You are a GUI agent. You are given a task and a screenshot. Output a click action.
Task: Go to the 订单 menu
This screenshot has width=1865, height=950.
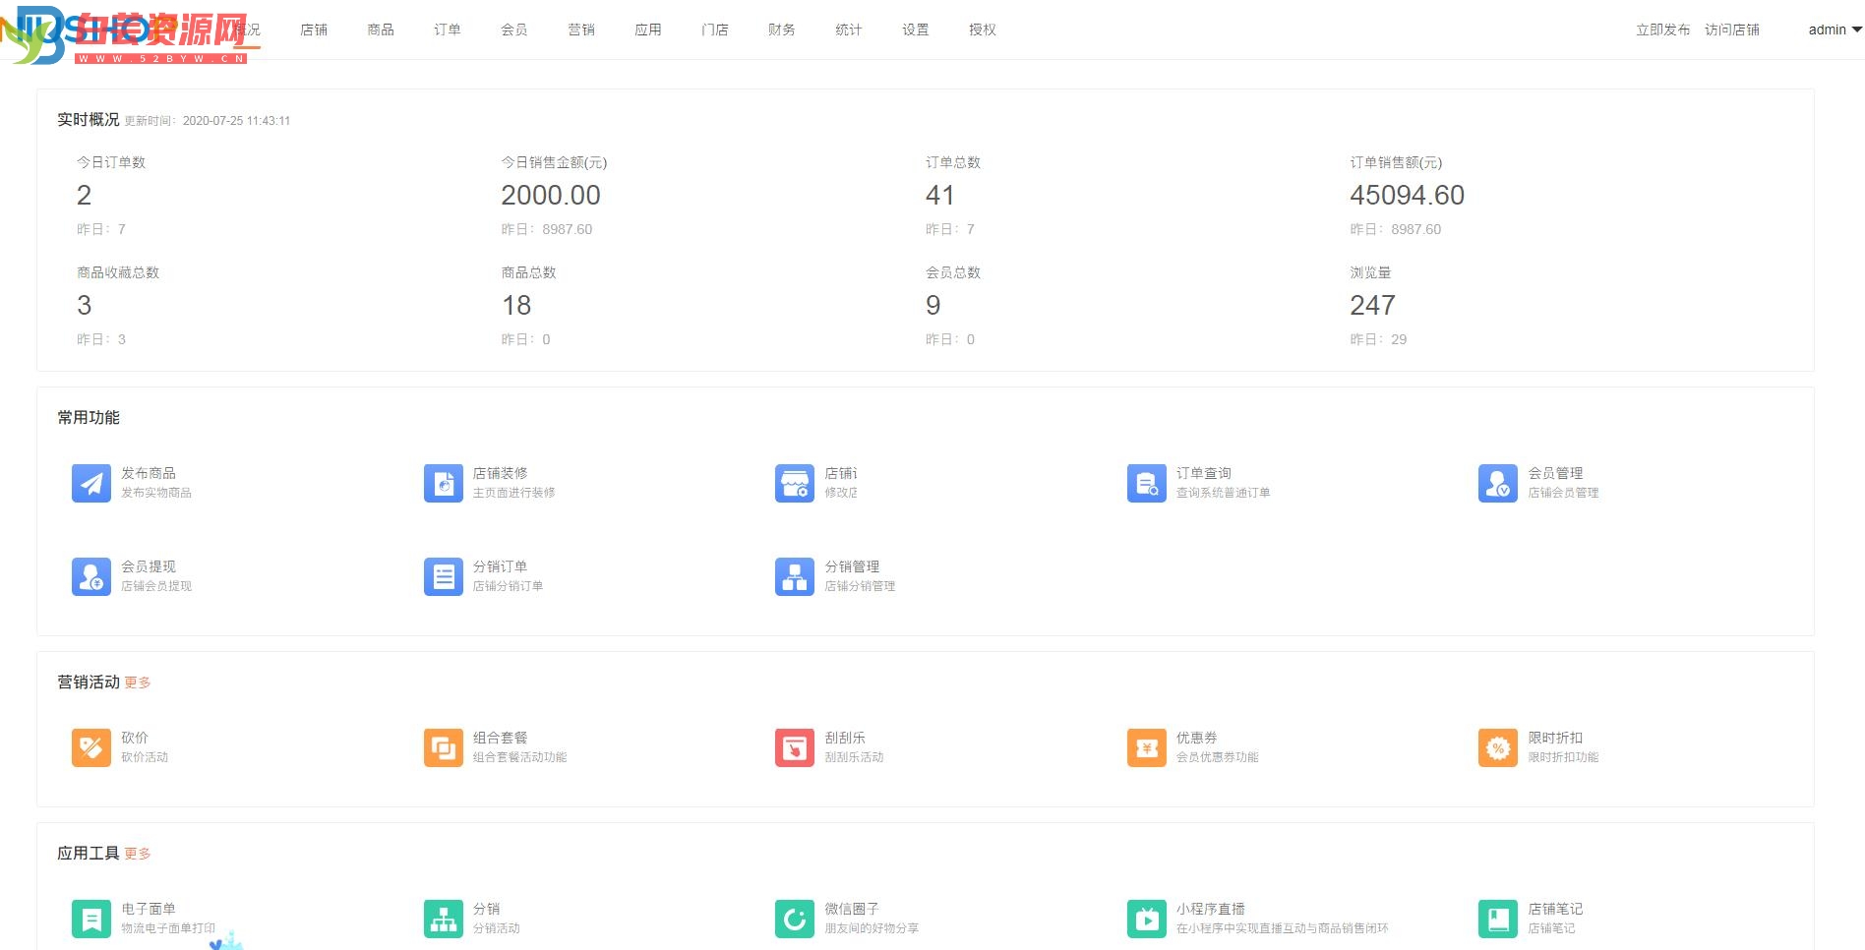coord(448,30)
